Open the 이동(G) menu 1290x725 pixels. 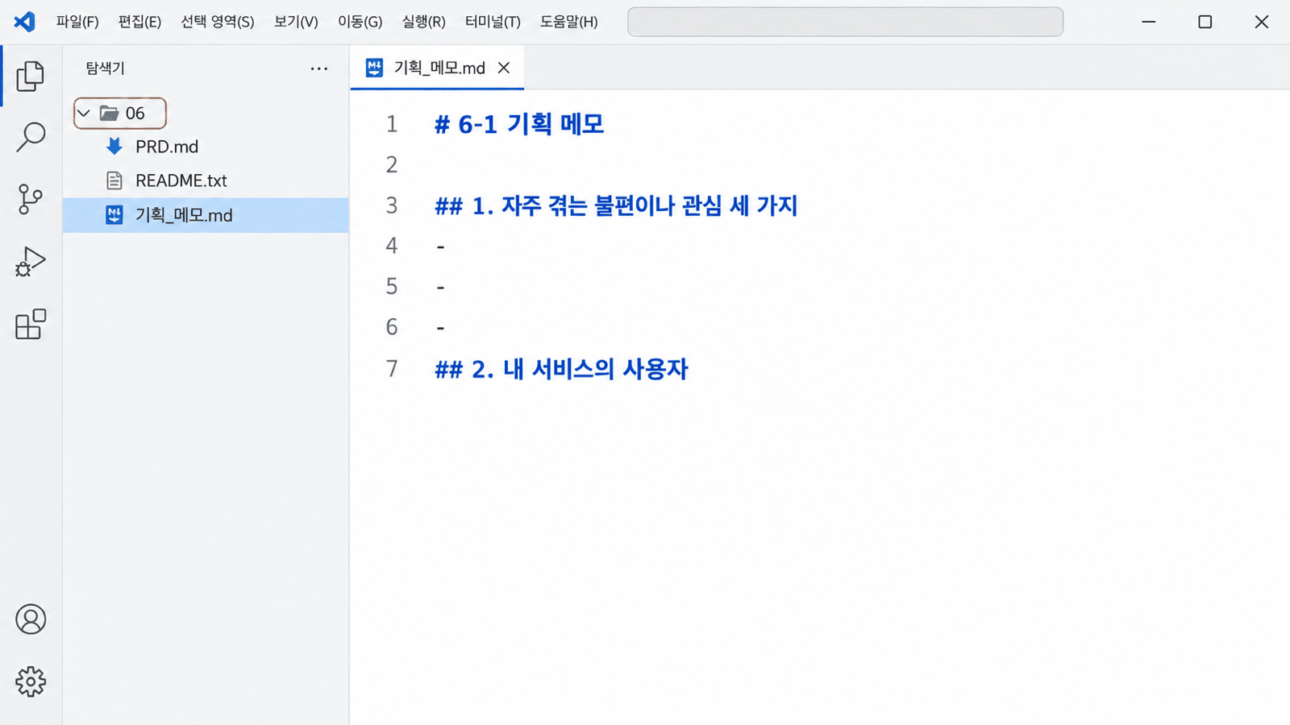coord(360,22)
